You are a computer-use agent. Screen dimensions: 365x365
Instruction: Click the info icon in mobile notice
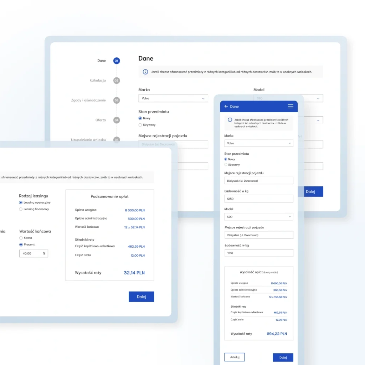(x=230, y=120)
